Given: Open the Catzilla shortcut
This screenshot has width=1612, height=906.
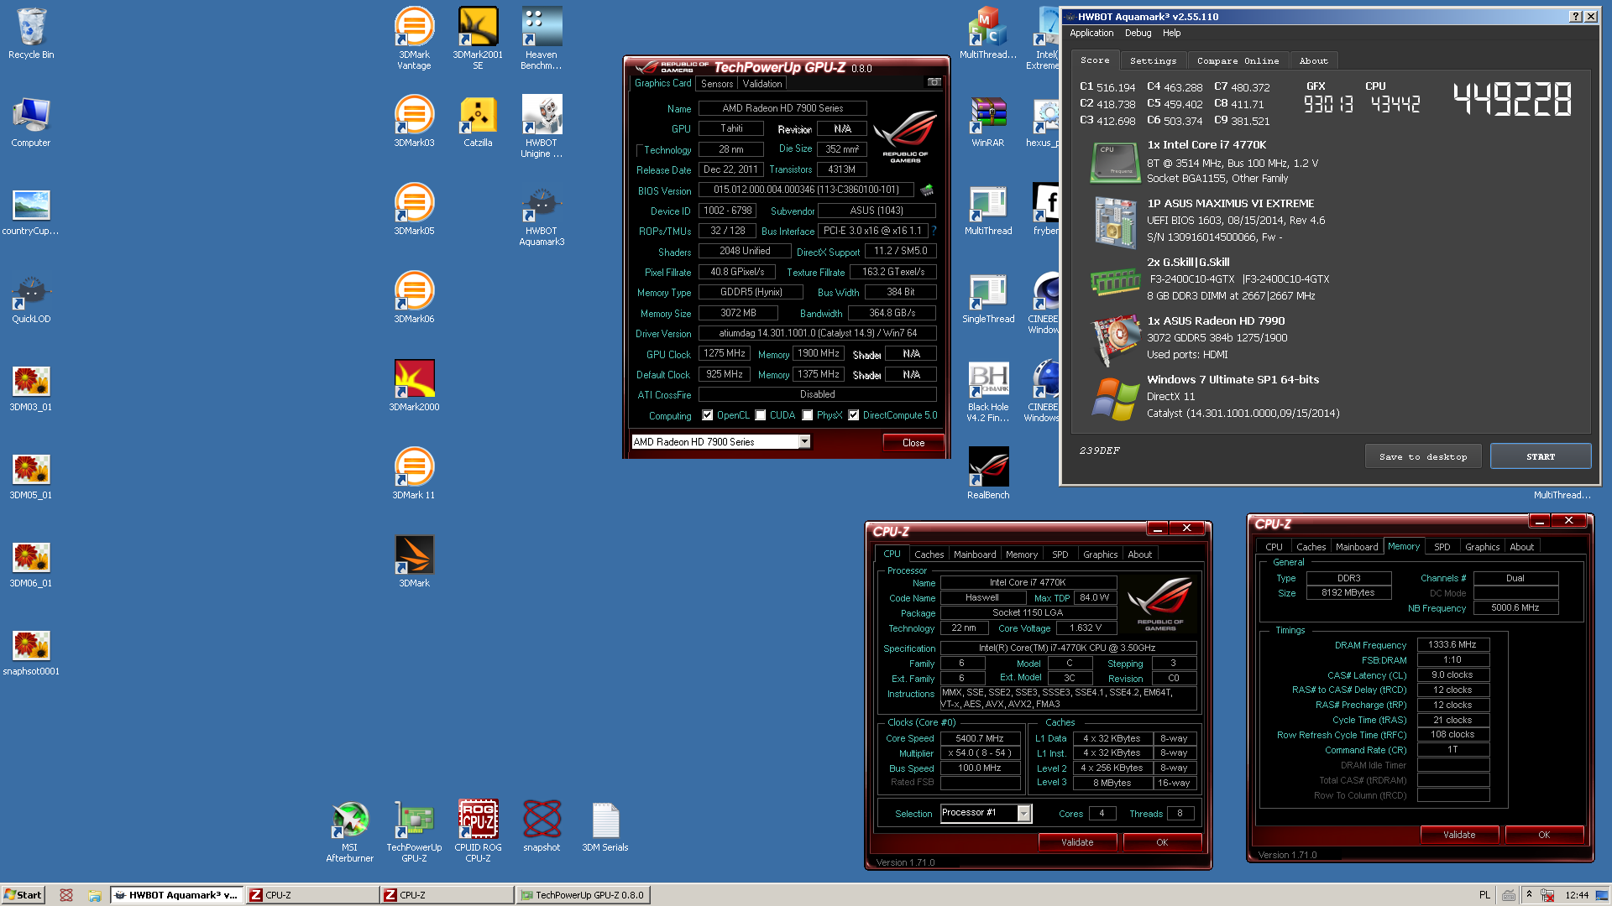Looking at the screenshot, I should pyautogui.click(x=478, y=122).
